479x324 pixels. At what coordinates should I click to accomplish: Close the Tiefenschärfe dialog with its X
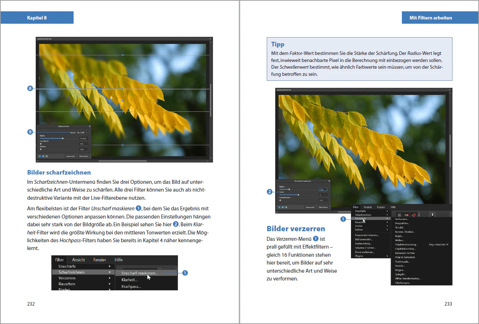pos(90,126)
